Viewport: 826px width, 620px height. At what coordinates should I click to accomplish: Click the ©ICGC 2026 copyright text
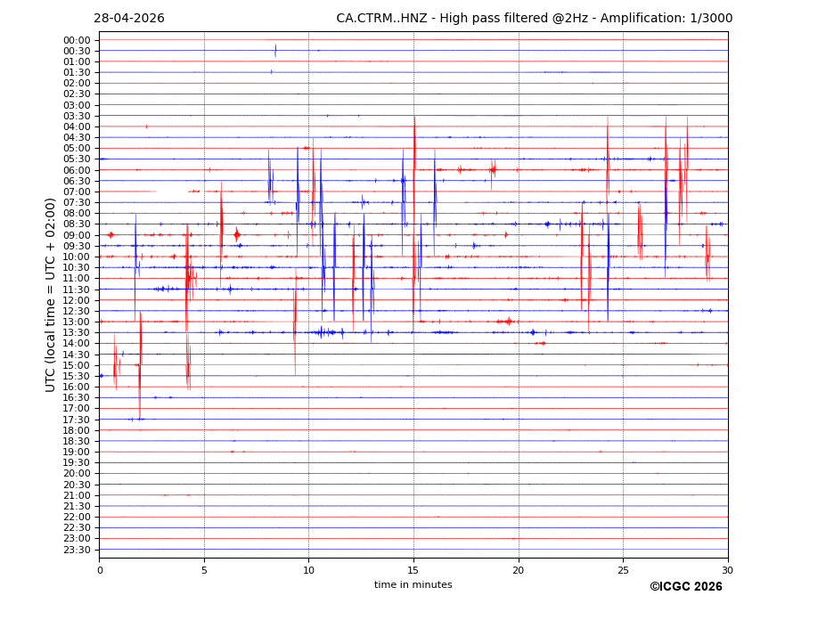point(686,587)
